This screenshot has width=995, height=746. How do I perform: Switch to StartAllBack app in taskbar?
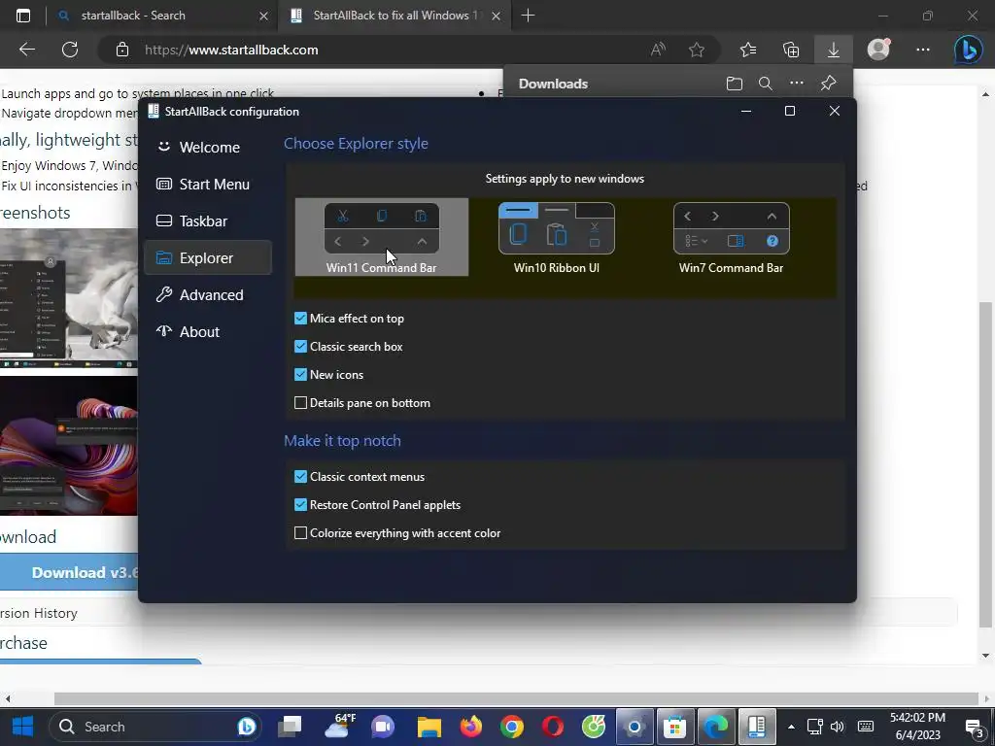tap(757, 727)
